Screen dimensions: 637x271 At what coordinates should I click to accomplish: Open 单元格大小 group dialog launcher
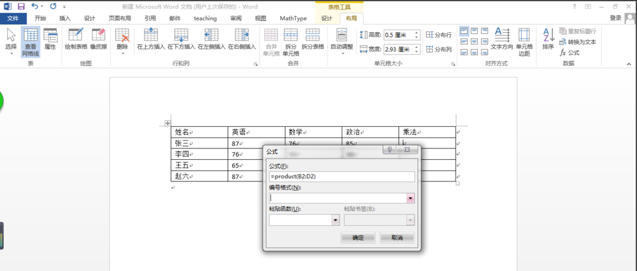point(452,64)
